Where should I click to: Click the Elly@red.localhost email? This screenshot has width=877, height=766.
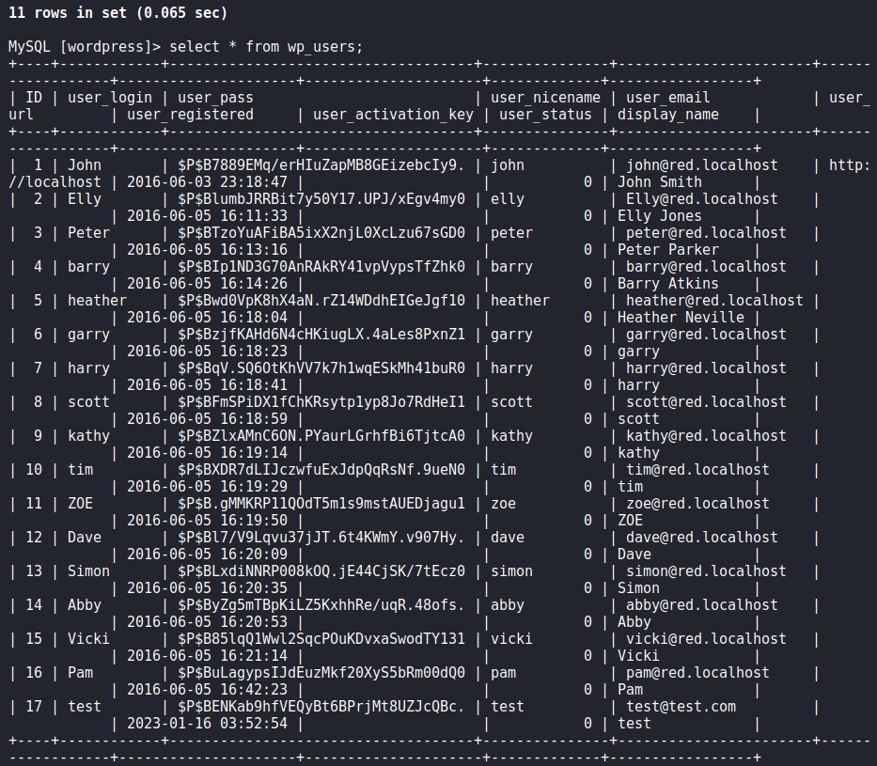pyautogui.click(x=702, y=199)
